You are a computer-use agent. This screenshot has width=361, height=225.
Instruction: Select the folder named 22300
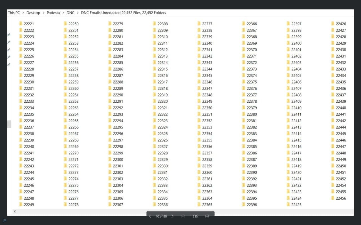(x=118, y=159)
